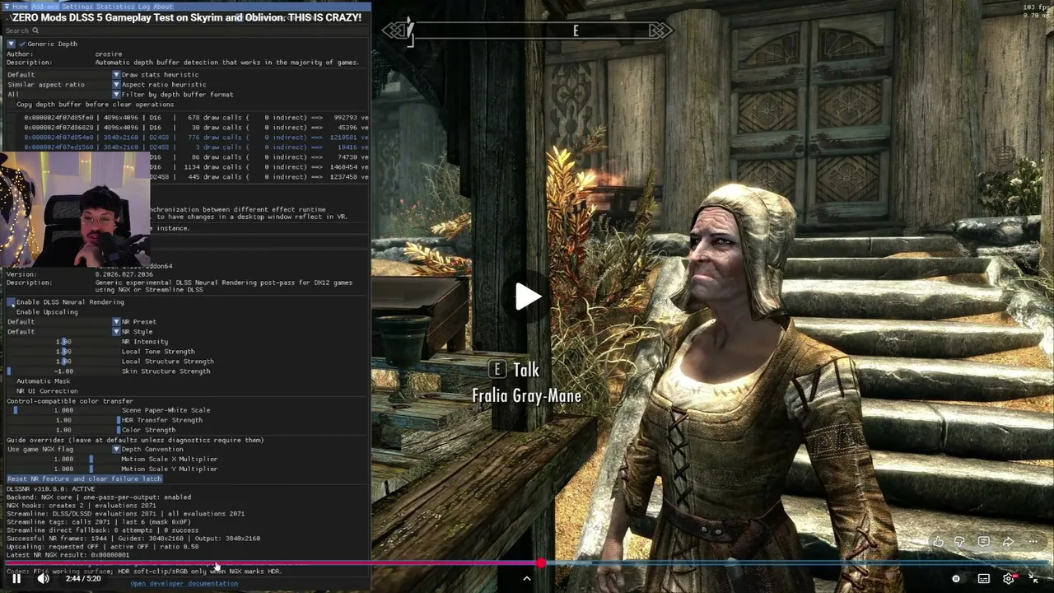This screenshot has height=593, width=1054.
Task: Toggle the Generic Depth add-on checkmark
Action: (x=22, y=44)
